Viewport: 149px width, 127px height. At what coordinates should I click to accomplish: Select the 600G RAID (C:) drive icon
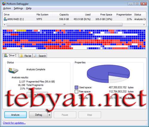click(x=5, y=19)
